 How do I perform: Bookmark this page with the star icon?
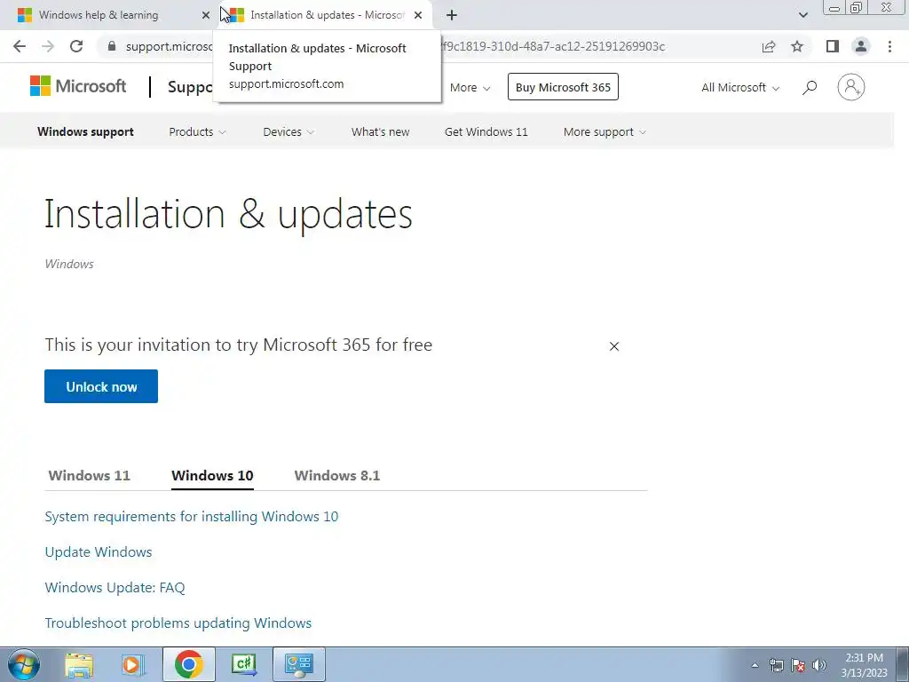point(798,46)
